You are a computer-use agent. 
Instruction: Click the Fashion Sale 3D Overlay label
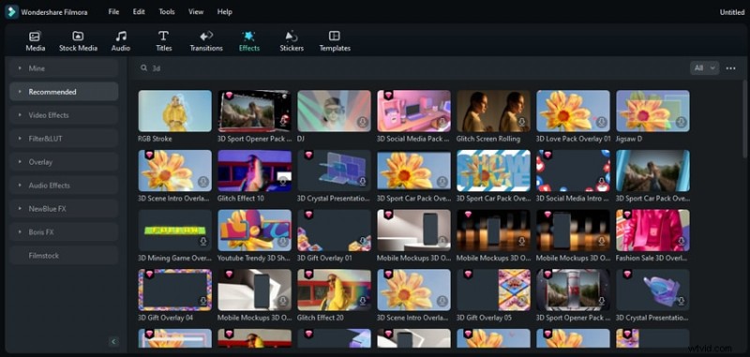coord(652,258)
